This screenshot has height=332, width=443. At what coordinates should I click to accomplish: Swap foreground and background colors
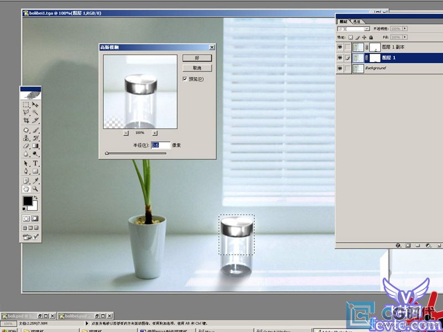[35, 198]
